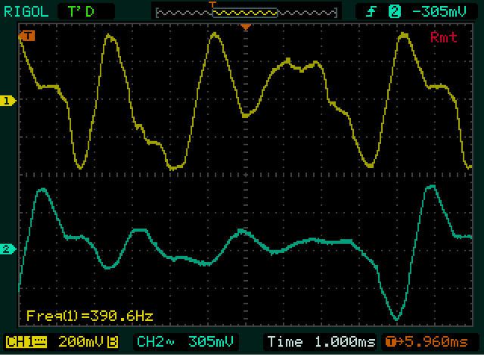Toggle the CH2 channel label
484x355 pixels.
151,341
